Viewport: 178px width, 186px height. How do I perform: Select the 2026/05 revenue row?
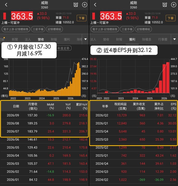(44, 148)
